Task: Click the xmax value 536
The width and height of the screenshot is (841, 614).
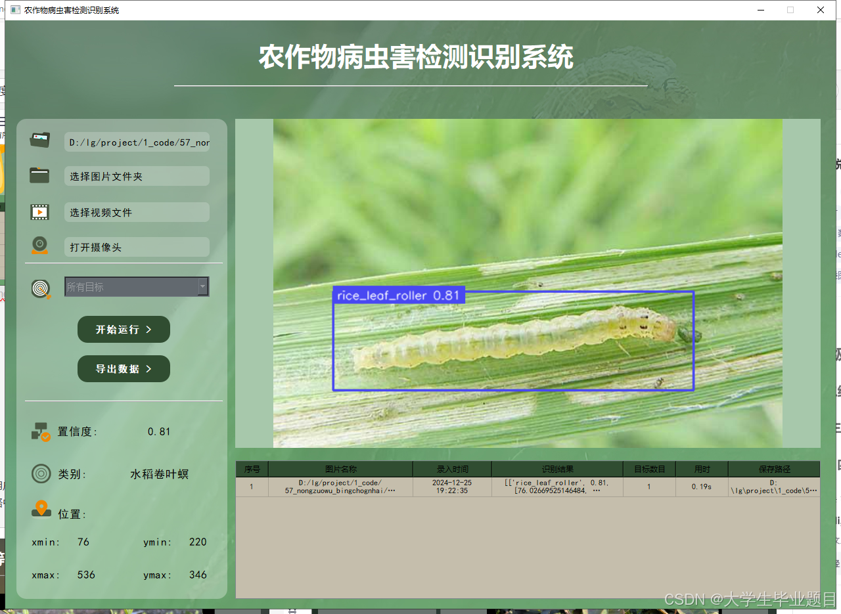Action: [86, 575]
